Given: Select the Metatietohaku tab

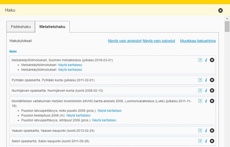Looking at the screenshot, I should click(x=53, y=27).
